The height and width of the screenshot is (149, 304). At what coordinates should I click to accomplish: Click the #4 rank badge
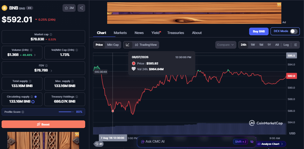[x=29, y=8]
